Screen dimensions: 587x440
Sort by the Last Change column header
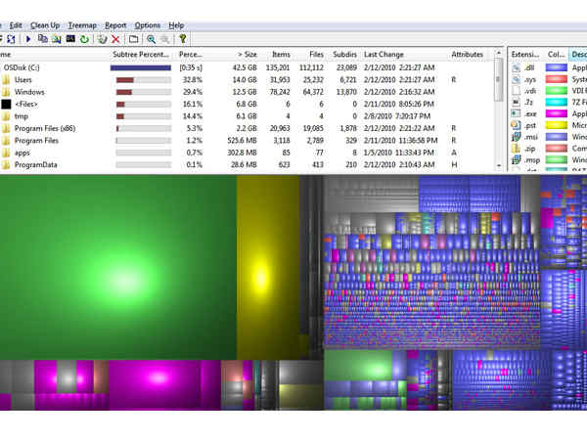click(x=384, y=55)
